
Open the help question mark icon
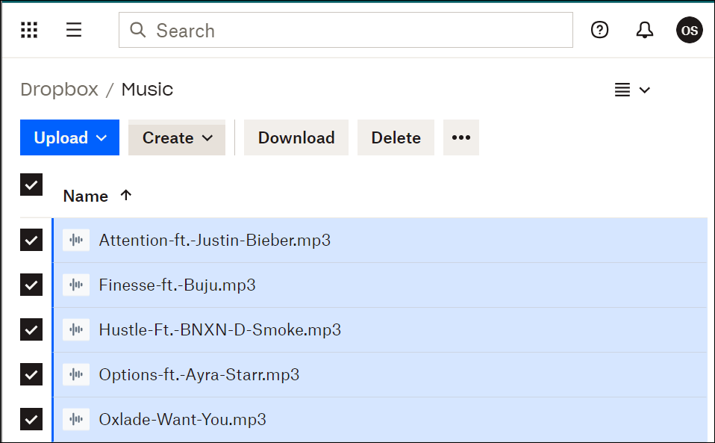coord(599,30)
